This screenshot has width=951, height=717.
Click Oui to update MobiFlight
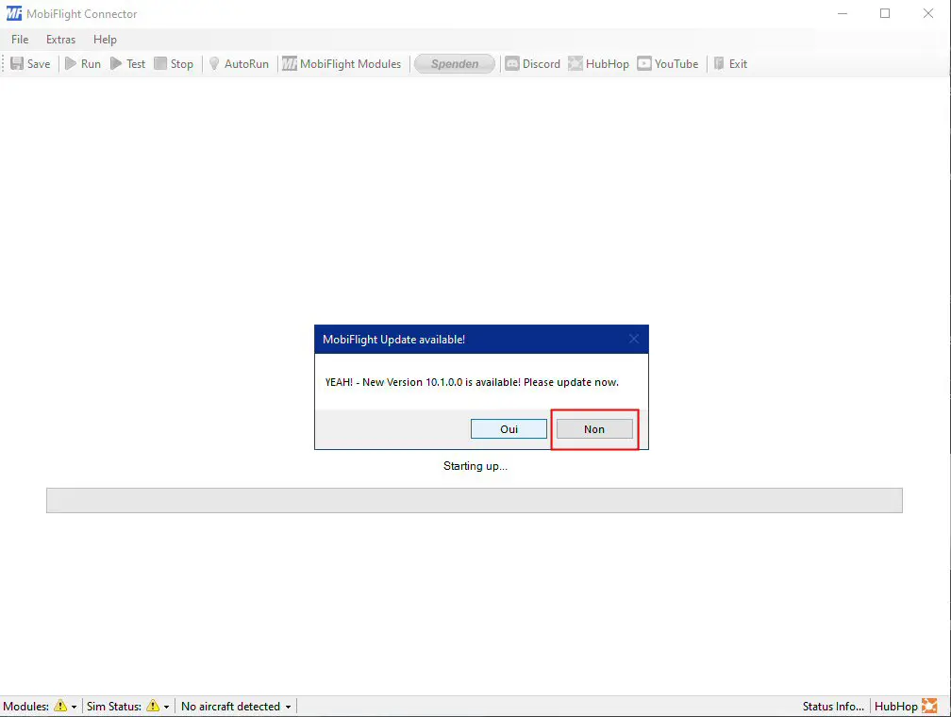click(x=509, y=429)
